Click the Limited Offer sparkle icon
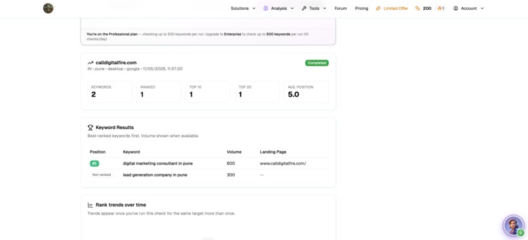The width and height of the screenshot is (528, 240). tap(378, 9)
